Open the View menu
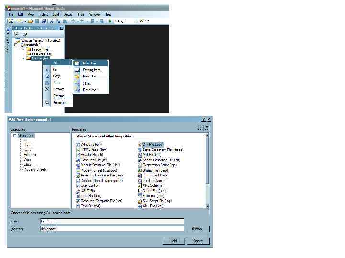The height and width of the screenshot is (258, 345). [x=31, y=14]
